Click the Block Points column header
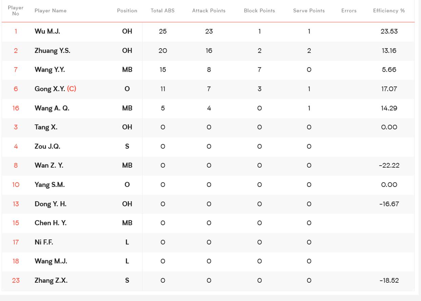 coord(259,11)
